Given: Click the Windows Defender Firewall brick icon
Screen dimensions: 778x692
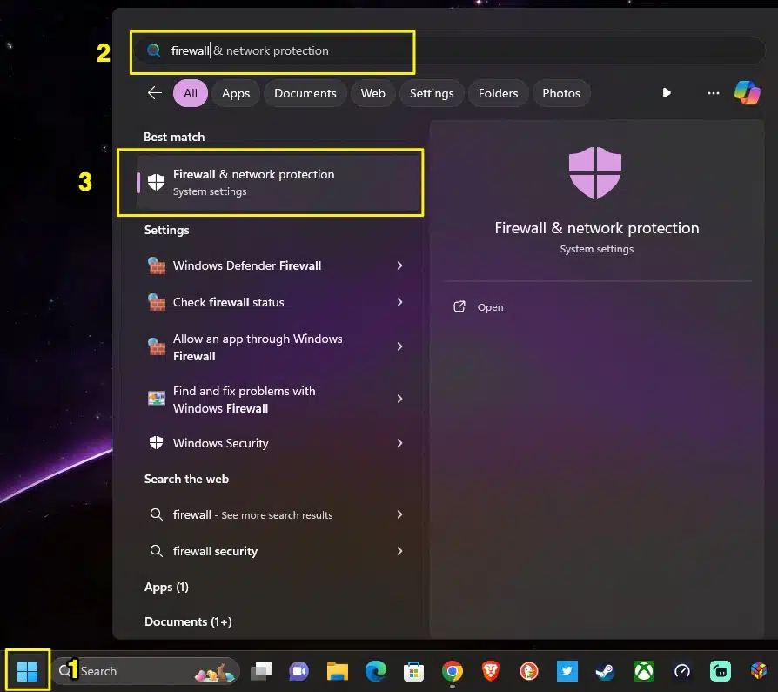Looking at the screenshot, I should [157, 265].
